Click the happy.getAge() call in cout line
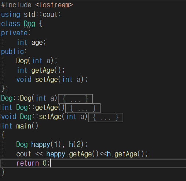This screenshot has height=181, width=186. coord(72,154)
